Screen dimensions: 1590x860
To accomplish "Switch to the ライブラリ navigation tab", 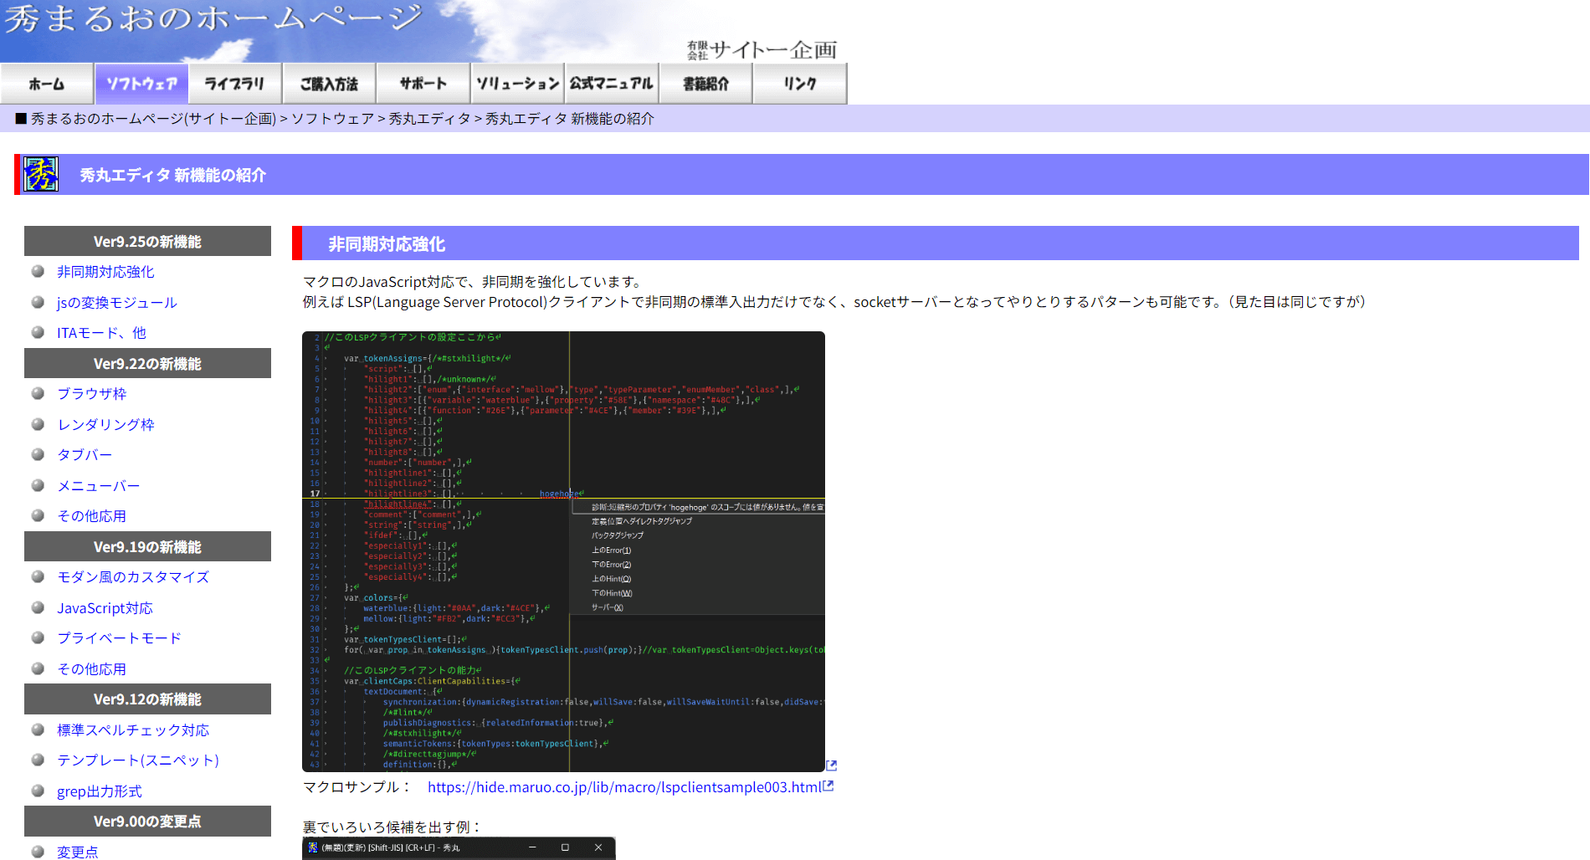I will 234,84.
